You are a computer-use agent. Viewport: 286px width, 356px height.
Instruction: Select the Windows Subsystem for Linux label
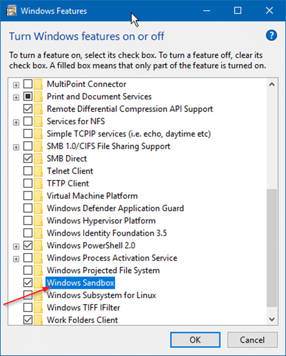(x=101, y=295)
